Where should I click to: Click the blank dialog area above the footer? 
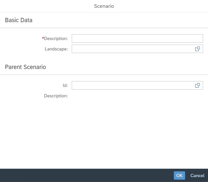point(104,137)
